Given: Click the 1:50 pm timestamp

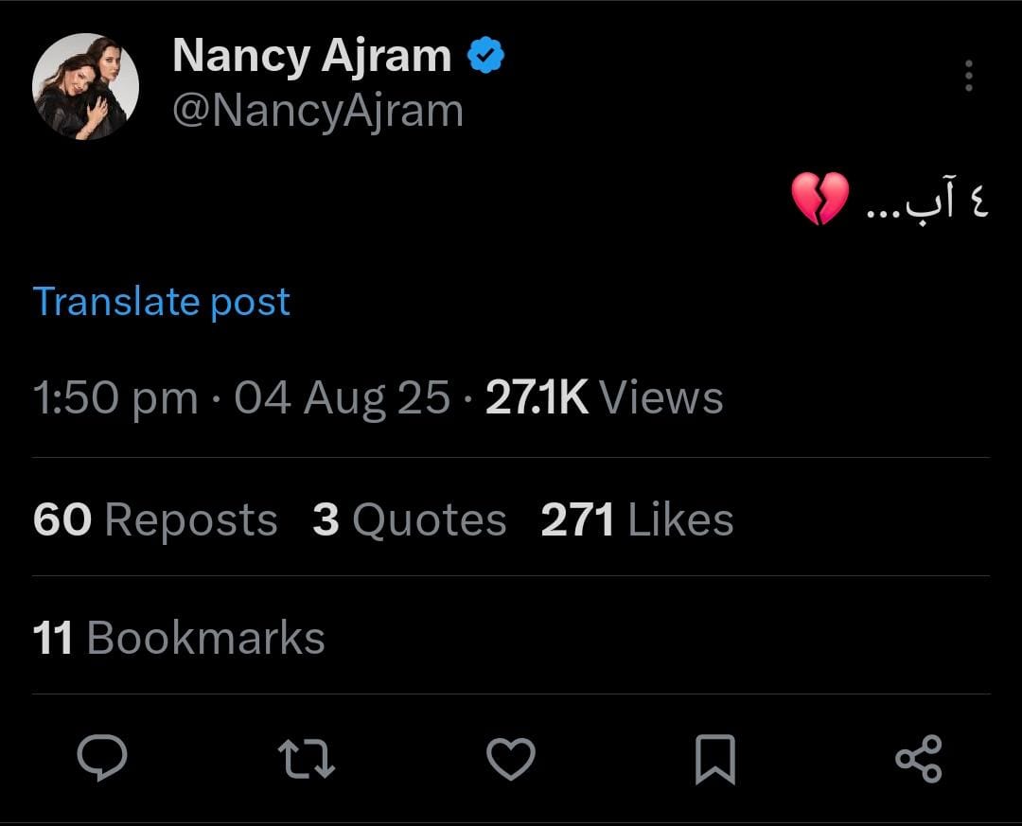Looking at the screenshot, I should click(x=115, y=398).
